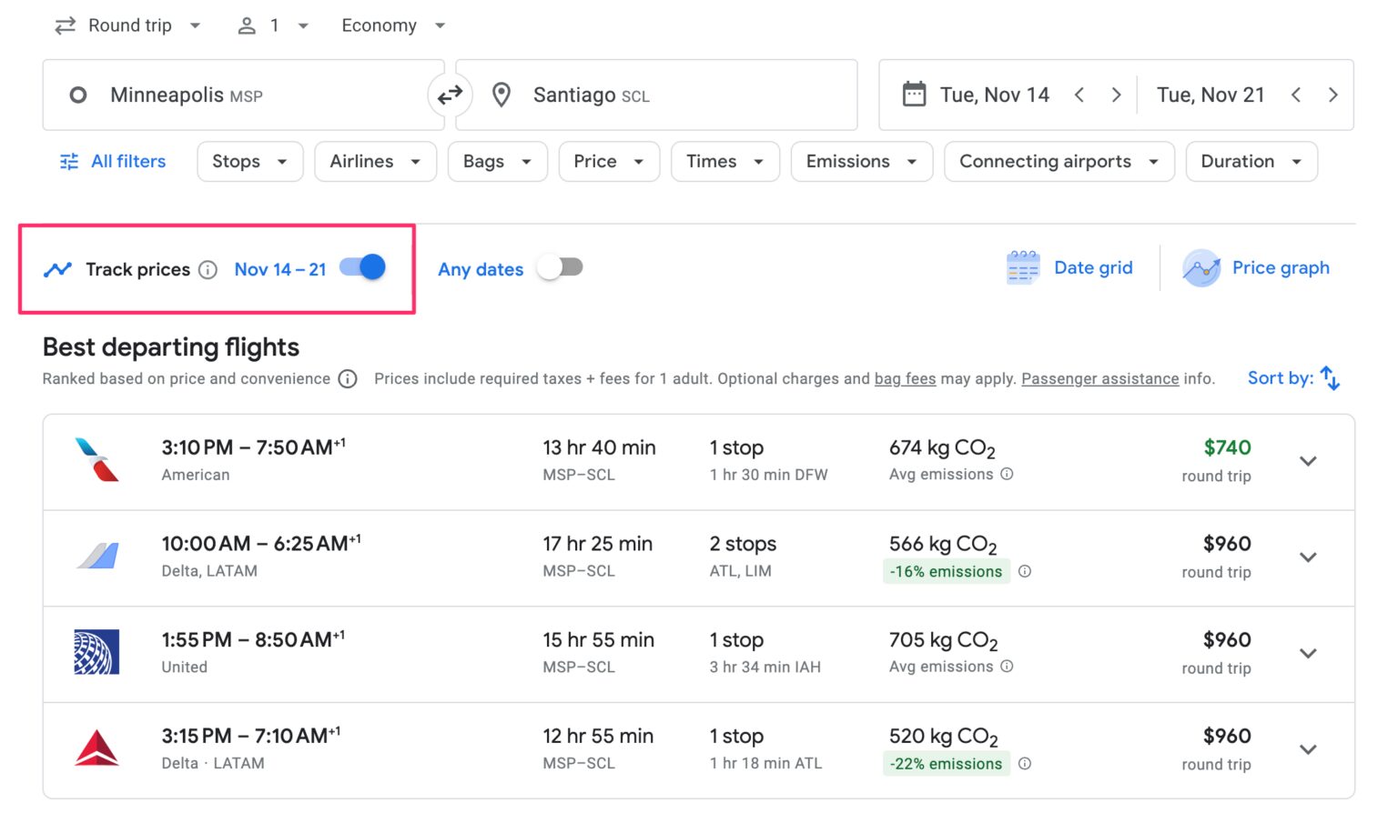Enable the Any dates toggle
This screenshot has height=823, width=1398.
(560, 266)
